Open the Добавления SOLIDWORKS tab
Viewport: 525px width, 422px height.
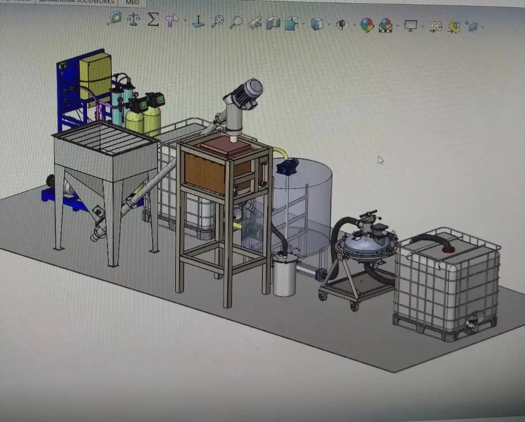click(77, 2)
